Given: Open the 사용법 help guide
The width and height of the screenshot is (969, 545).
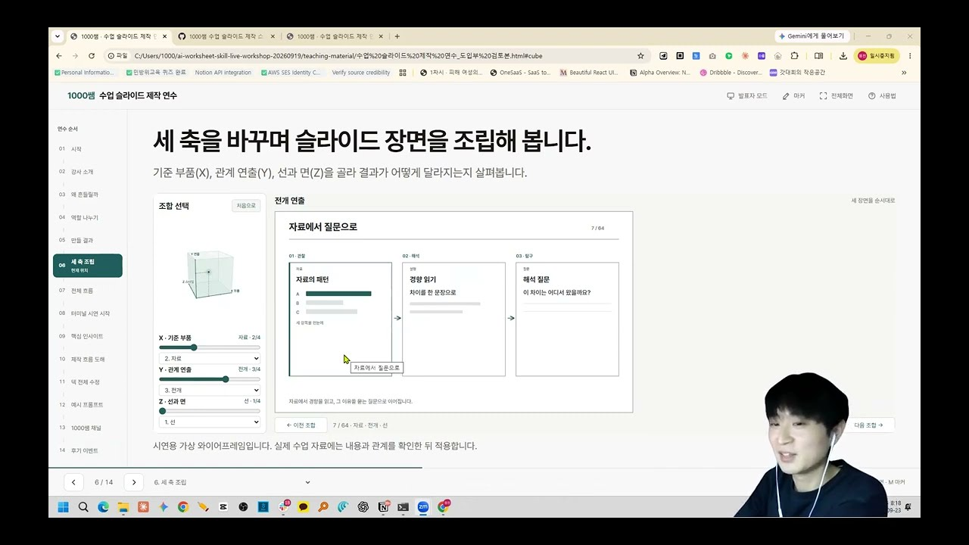Looking at the screenshot, I should coord(882,96).
